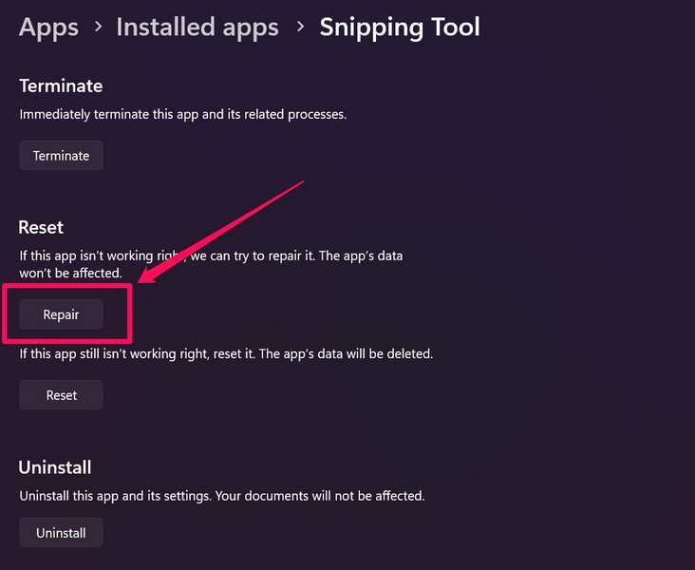Open Installed apps breadcrumb link
695x570 pixels.
197,28
